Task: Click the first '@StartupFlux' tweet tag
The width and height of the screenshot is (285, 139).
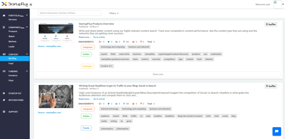Action: pyautogui.click(x=107, y=129)
